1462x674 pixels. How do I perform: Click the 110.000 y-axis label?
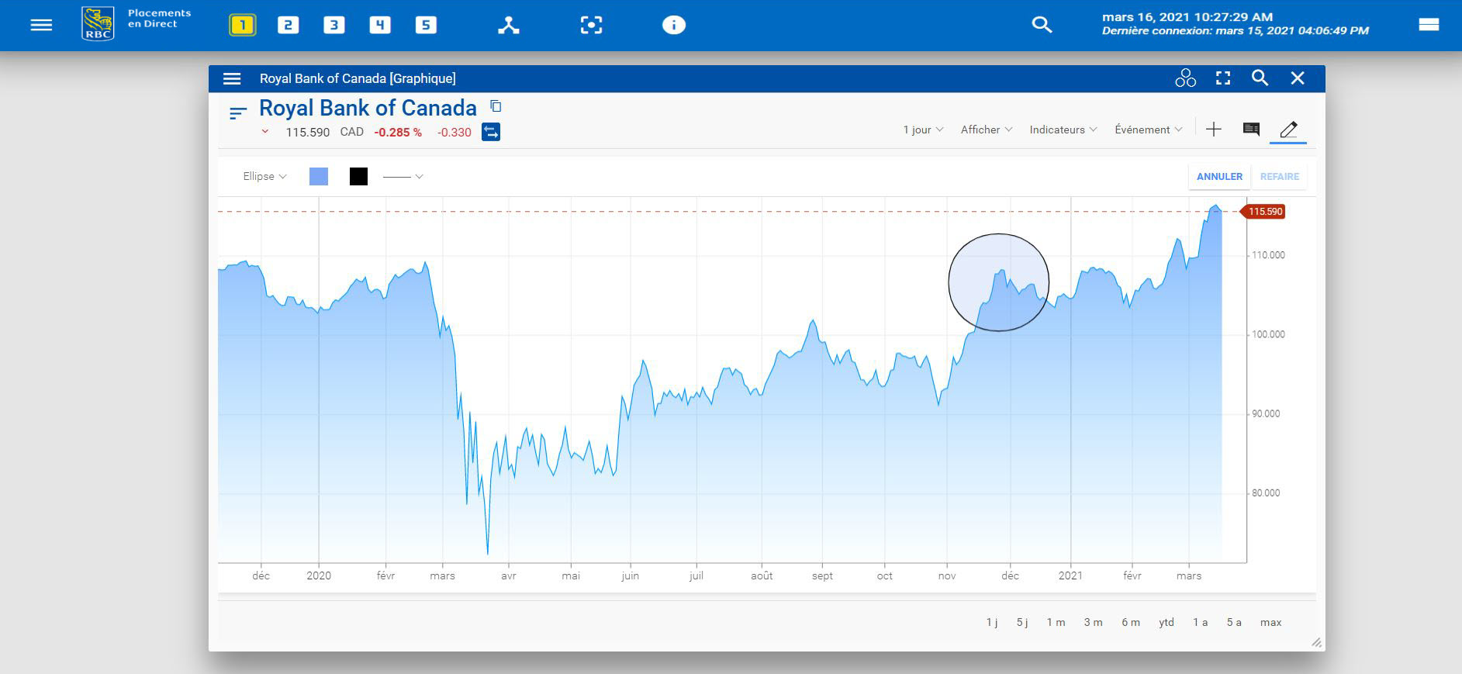tap(1268, 255)
